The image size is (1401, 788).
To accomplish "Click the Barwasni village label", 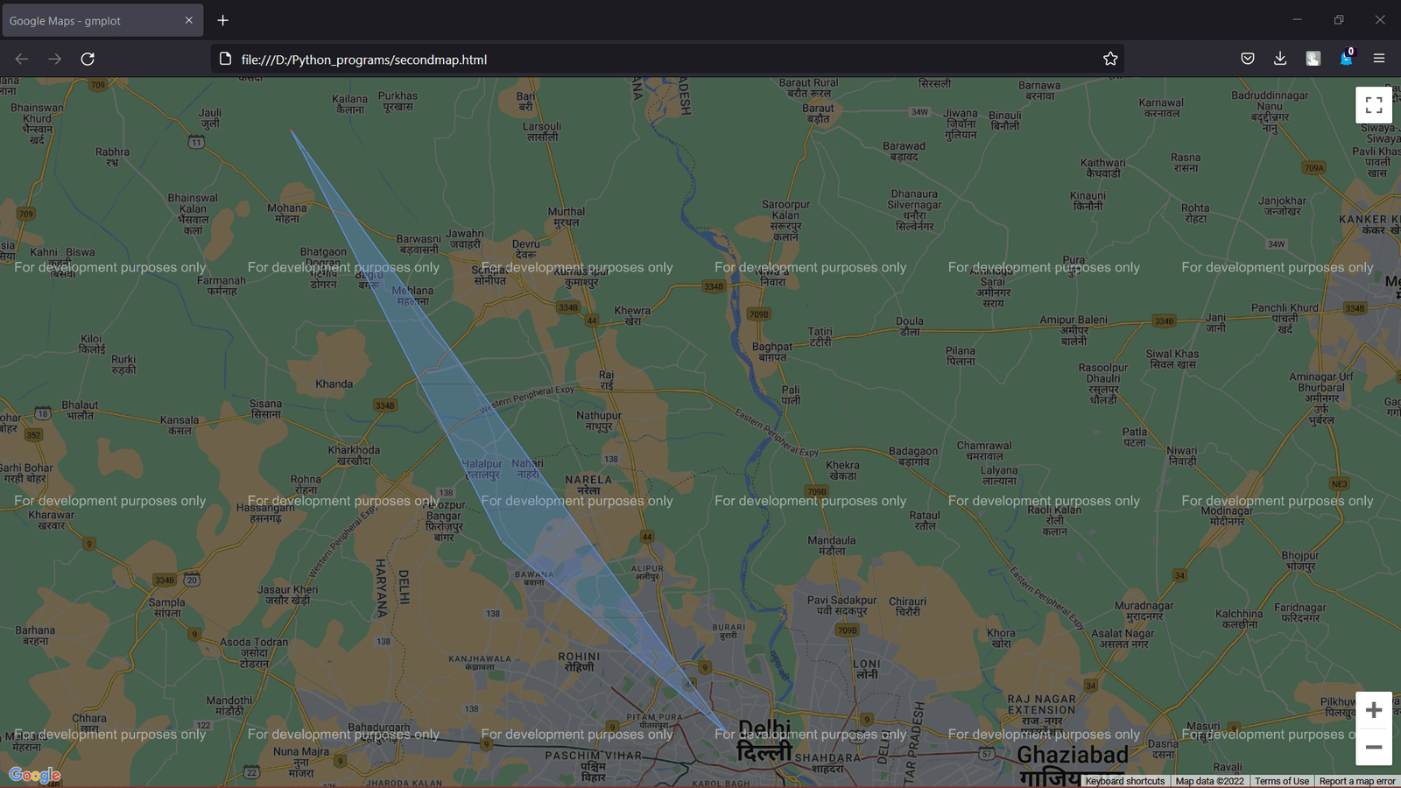I will coord(419,244).
